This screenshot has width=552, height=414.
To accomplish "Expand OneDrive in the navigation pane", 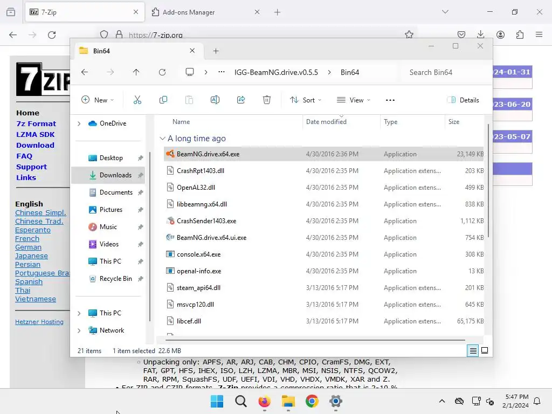I will (79, 123).
